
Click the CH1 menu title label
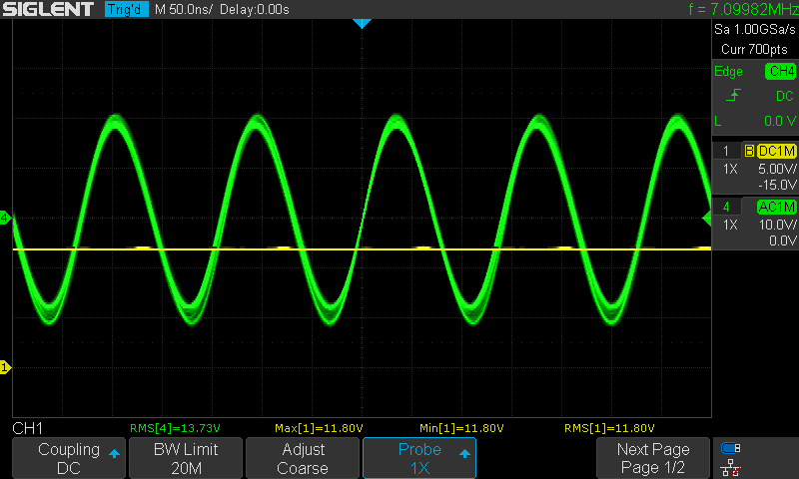pyautogui.click(x=28, y=428)
